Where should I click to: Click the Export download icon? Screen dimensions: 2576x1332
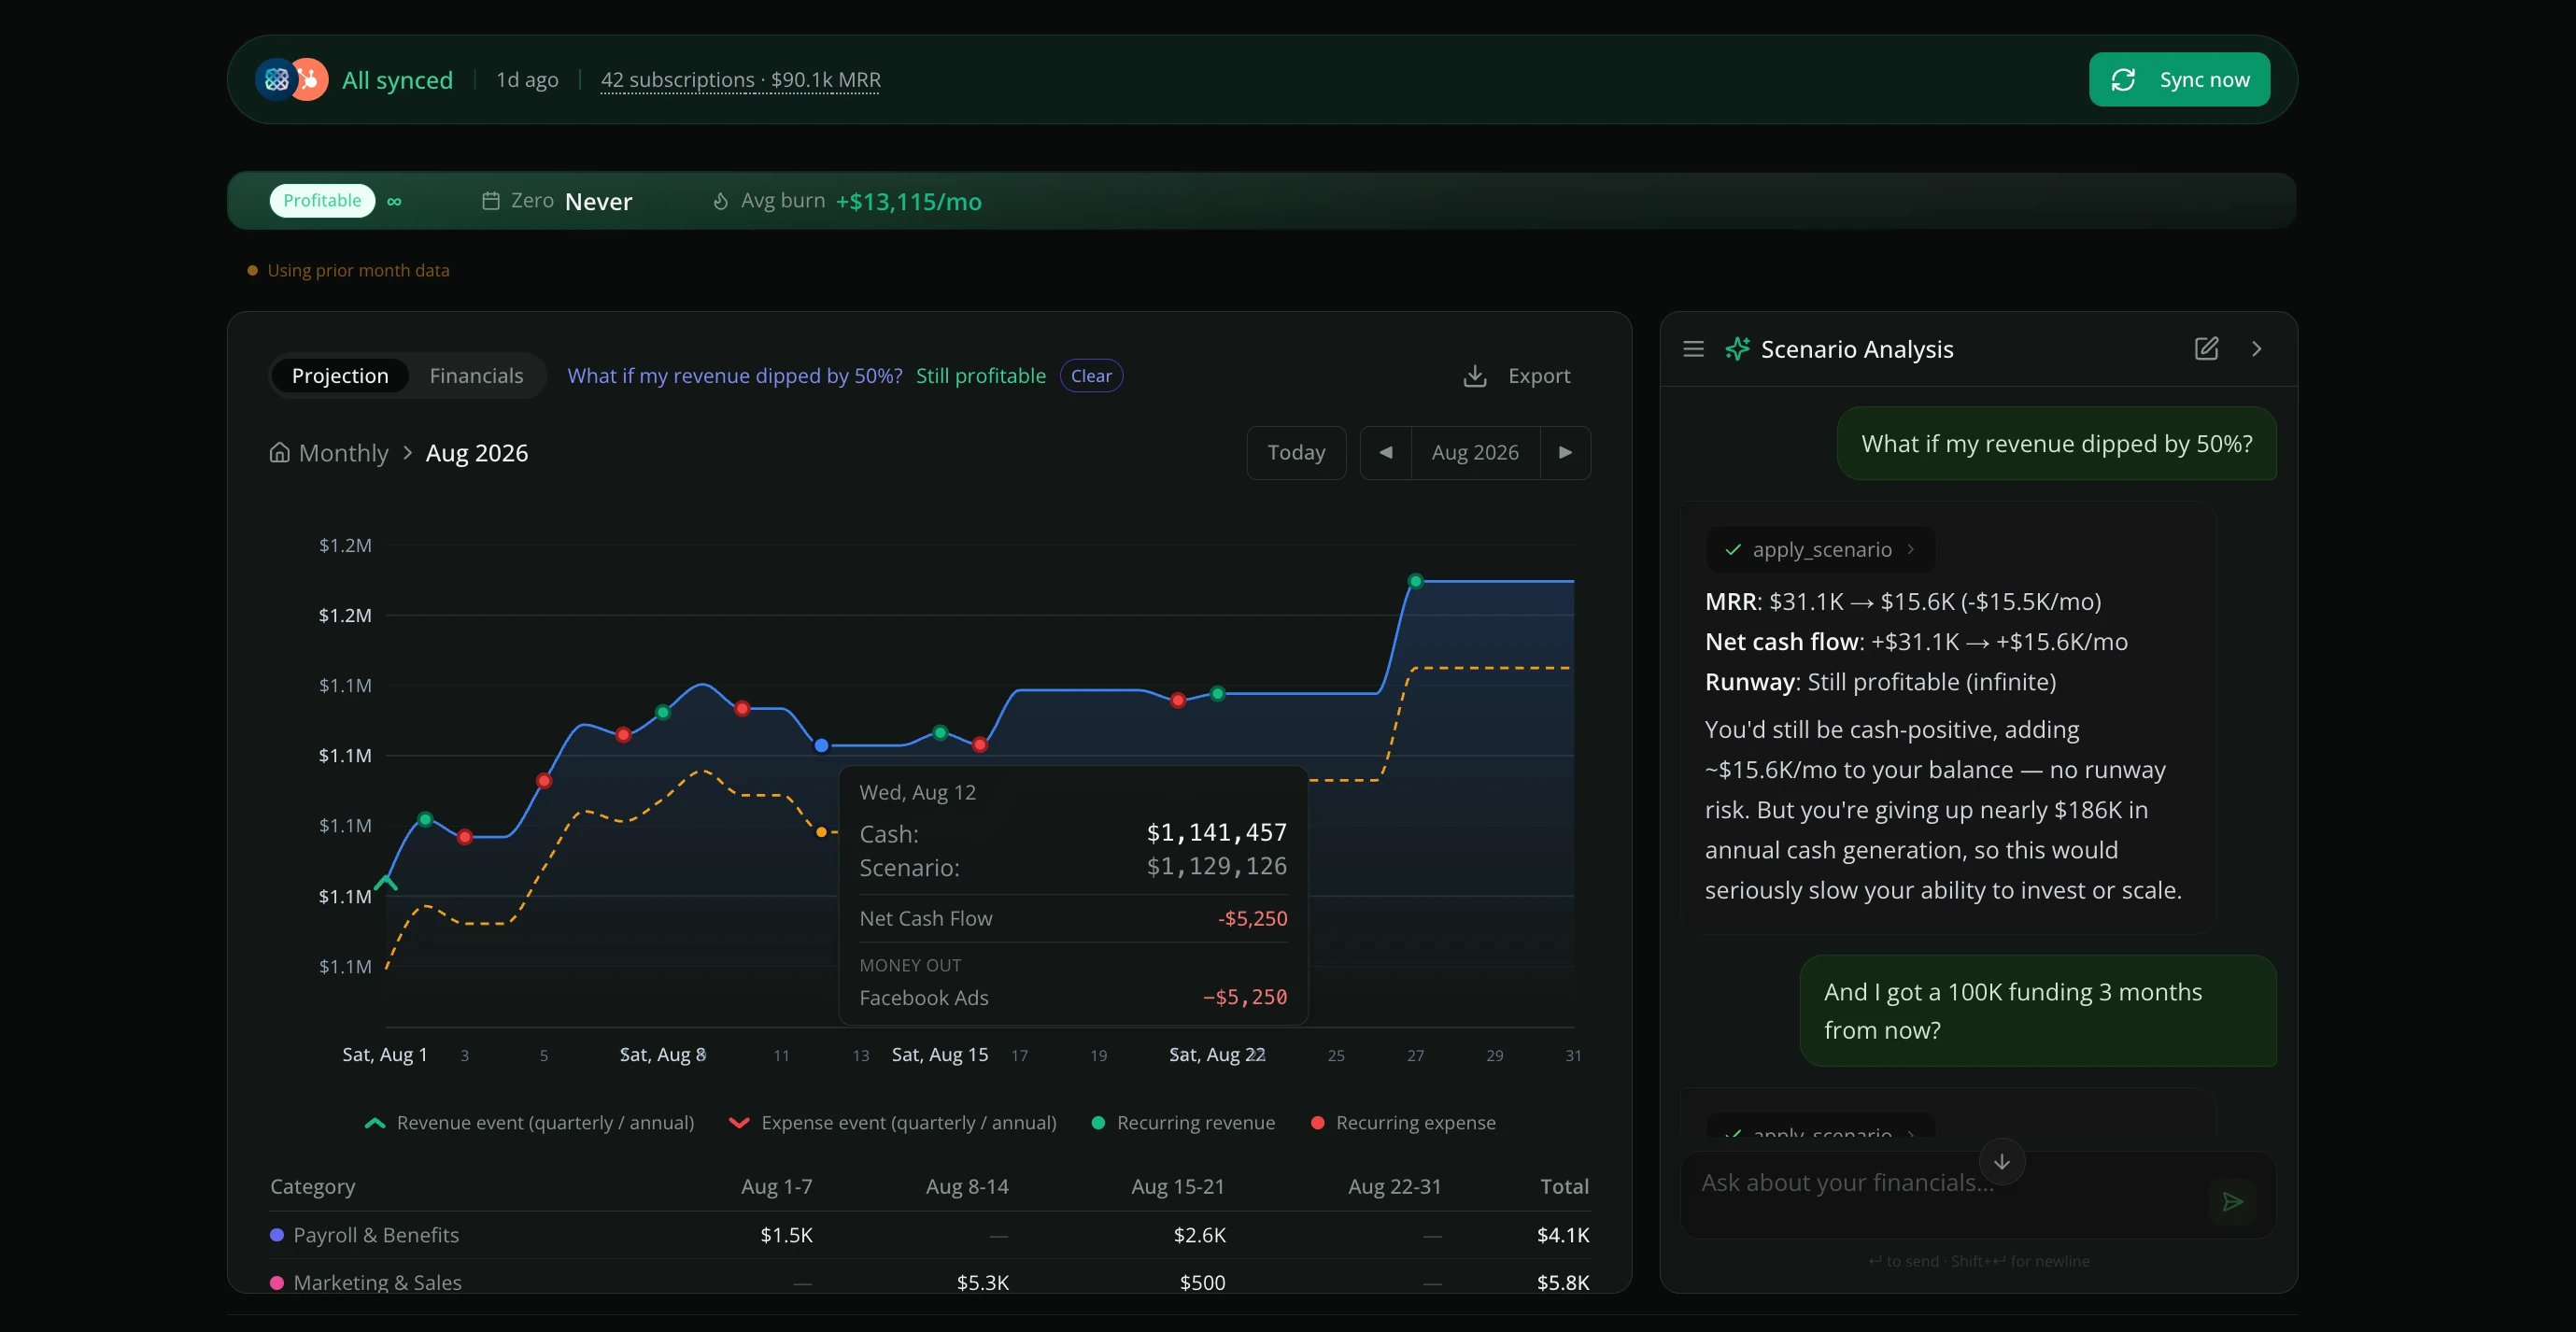click(x=1475, y=376)
